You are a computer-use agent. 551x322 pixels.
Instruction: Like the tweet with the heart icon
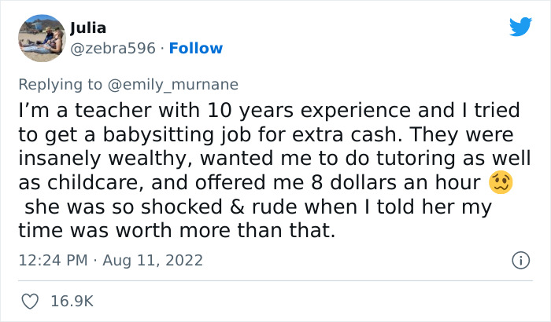pos(31,301)
